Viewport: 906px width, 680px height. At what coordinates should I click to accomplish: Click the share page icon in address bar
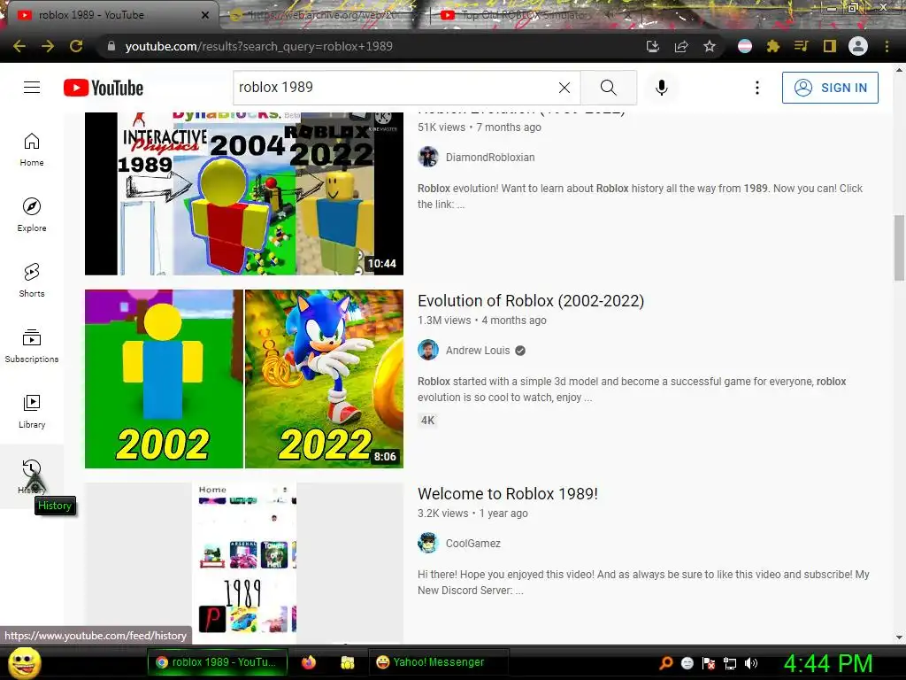click(681, 46)
